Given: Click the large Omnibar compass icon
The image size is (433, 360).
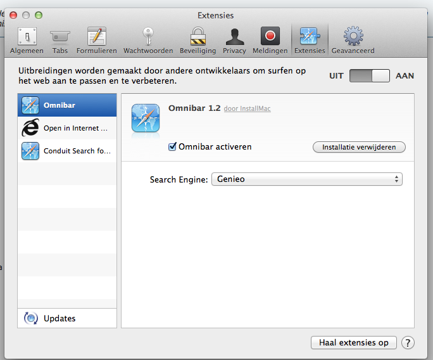Looking at the screenshot, I should (146, 118).
